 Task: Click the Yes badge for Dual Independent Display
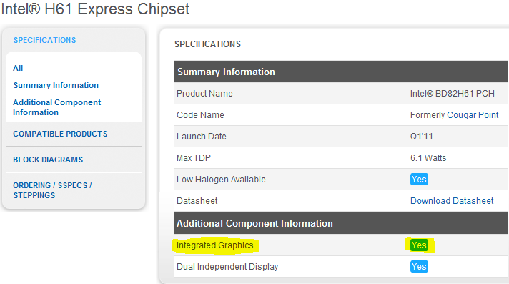coord(419,266)
